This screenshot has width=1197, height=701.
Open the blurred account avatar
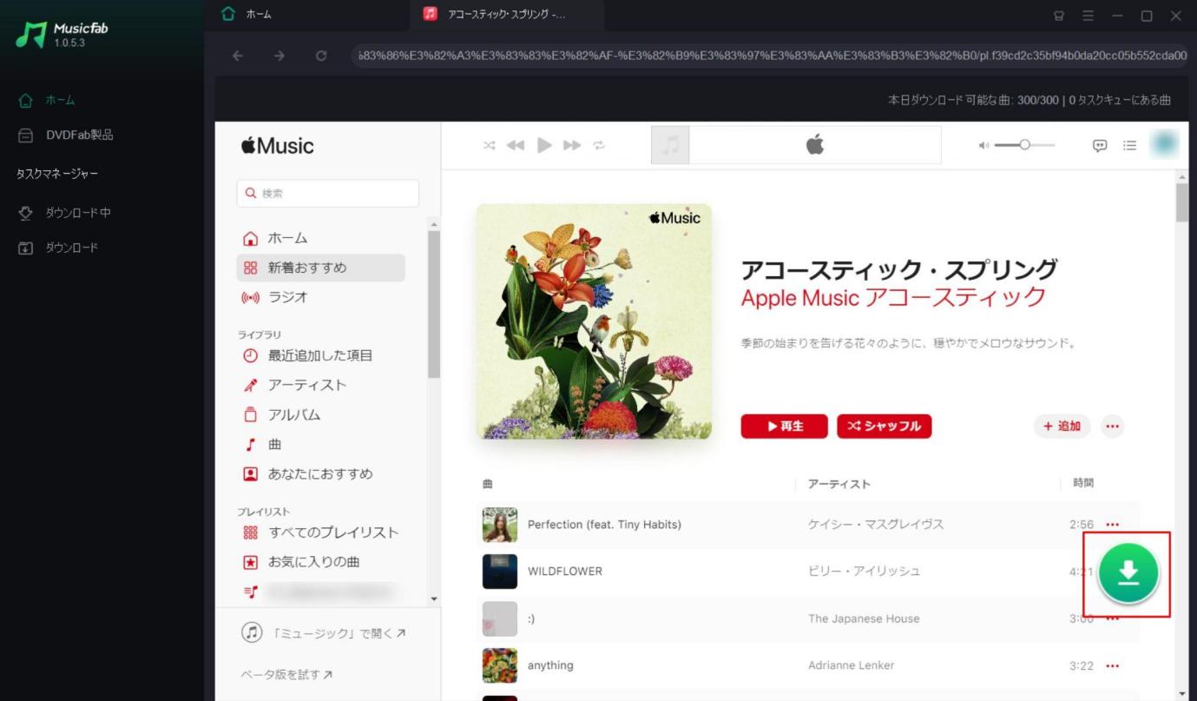[1164, 145]
